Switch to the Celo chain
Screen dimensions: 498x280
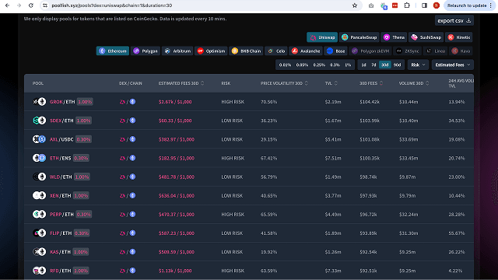click(276, 51)
